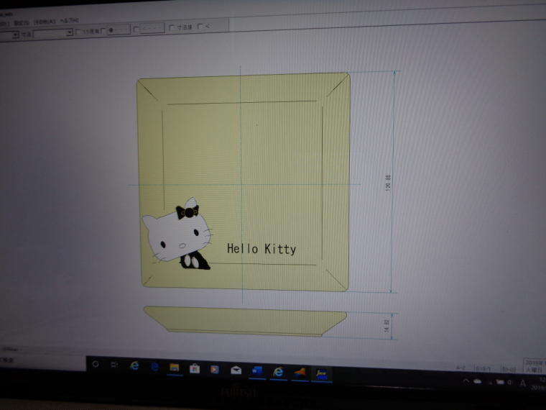Toggle the first checkbox after the dropdown
The width and height of the screenshot is (546, 410).
coord(78,32)
